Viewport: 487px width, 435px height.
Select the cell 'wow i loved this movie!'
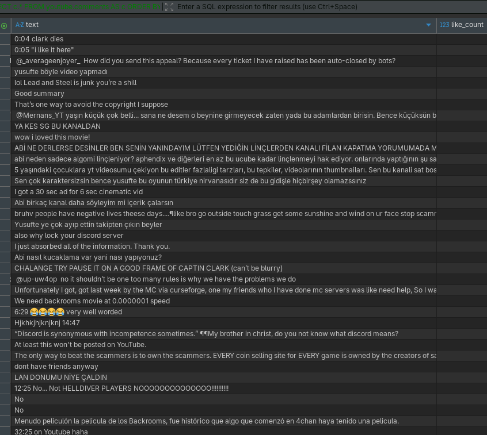coord(223,137)
